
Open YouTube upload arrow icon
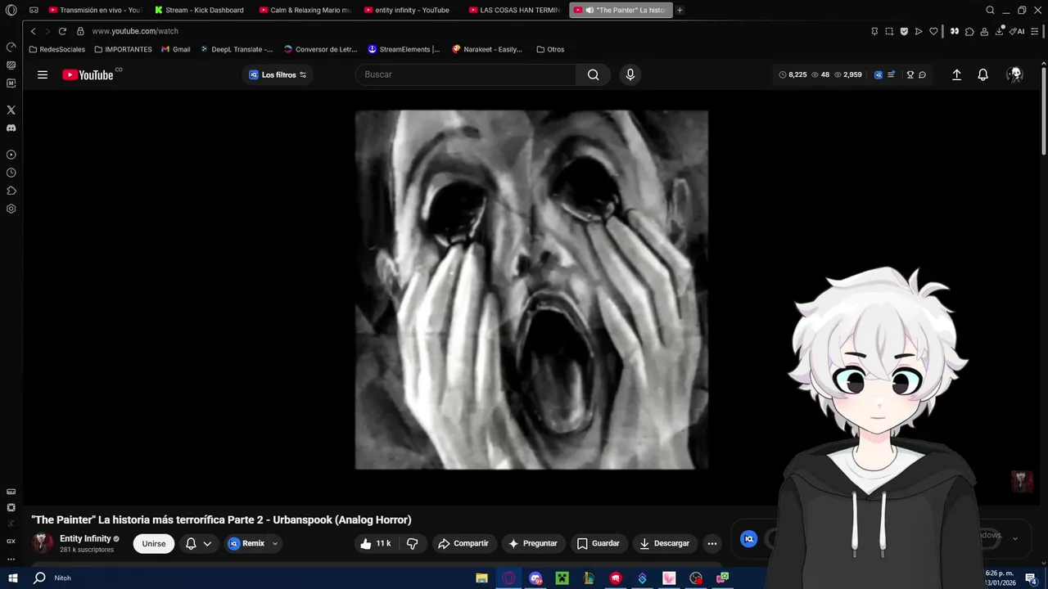pos(956,74)
